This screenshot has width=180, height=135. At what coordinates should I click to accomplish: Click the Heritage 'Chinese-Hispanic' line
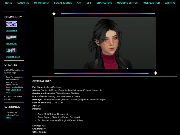tap(69, 100)
